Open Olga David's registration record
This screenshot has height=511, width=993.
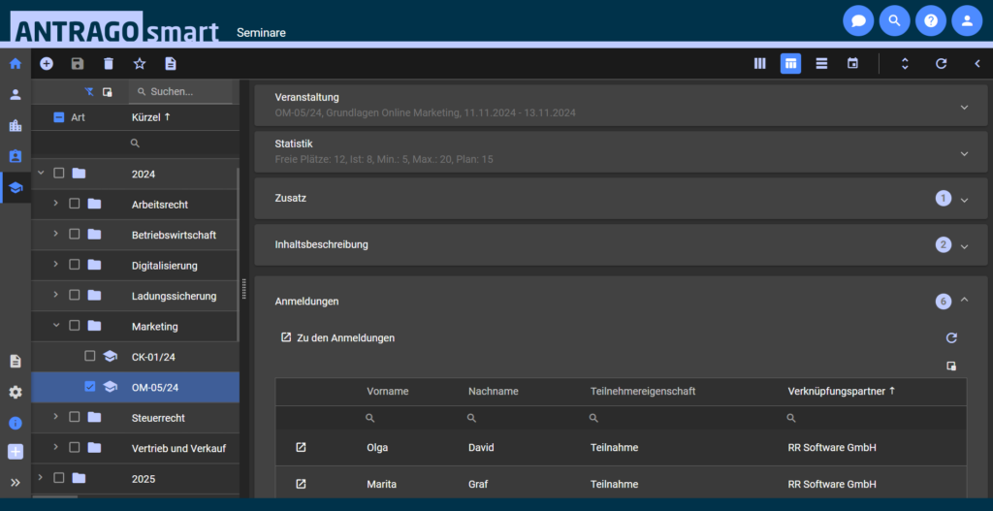pyautogui.click(x=301, y=447)
